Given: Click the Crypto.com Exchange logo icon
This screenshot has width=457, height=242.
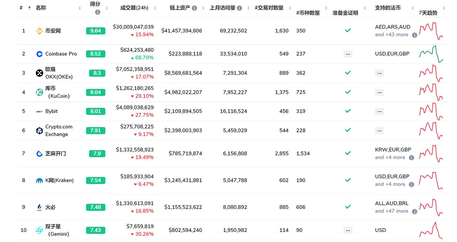Looking at the screenshot, I should pos(39,131).
